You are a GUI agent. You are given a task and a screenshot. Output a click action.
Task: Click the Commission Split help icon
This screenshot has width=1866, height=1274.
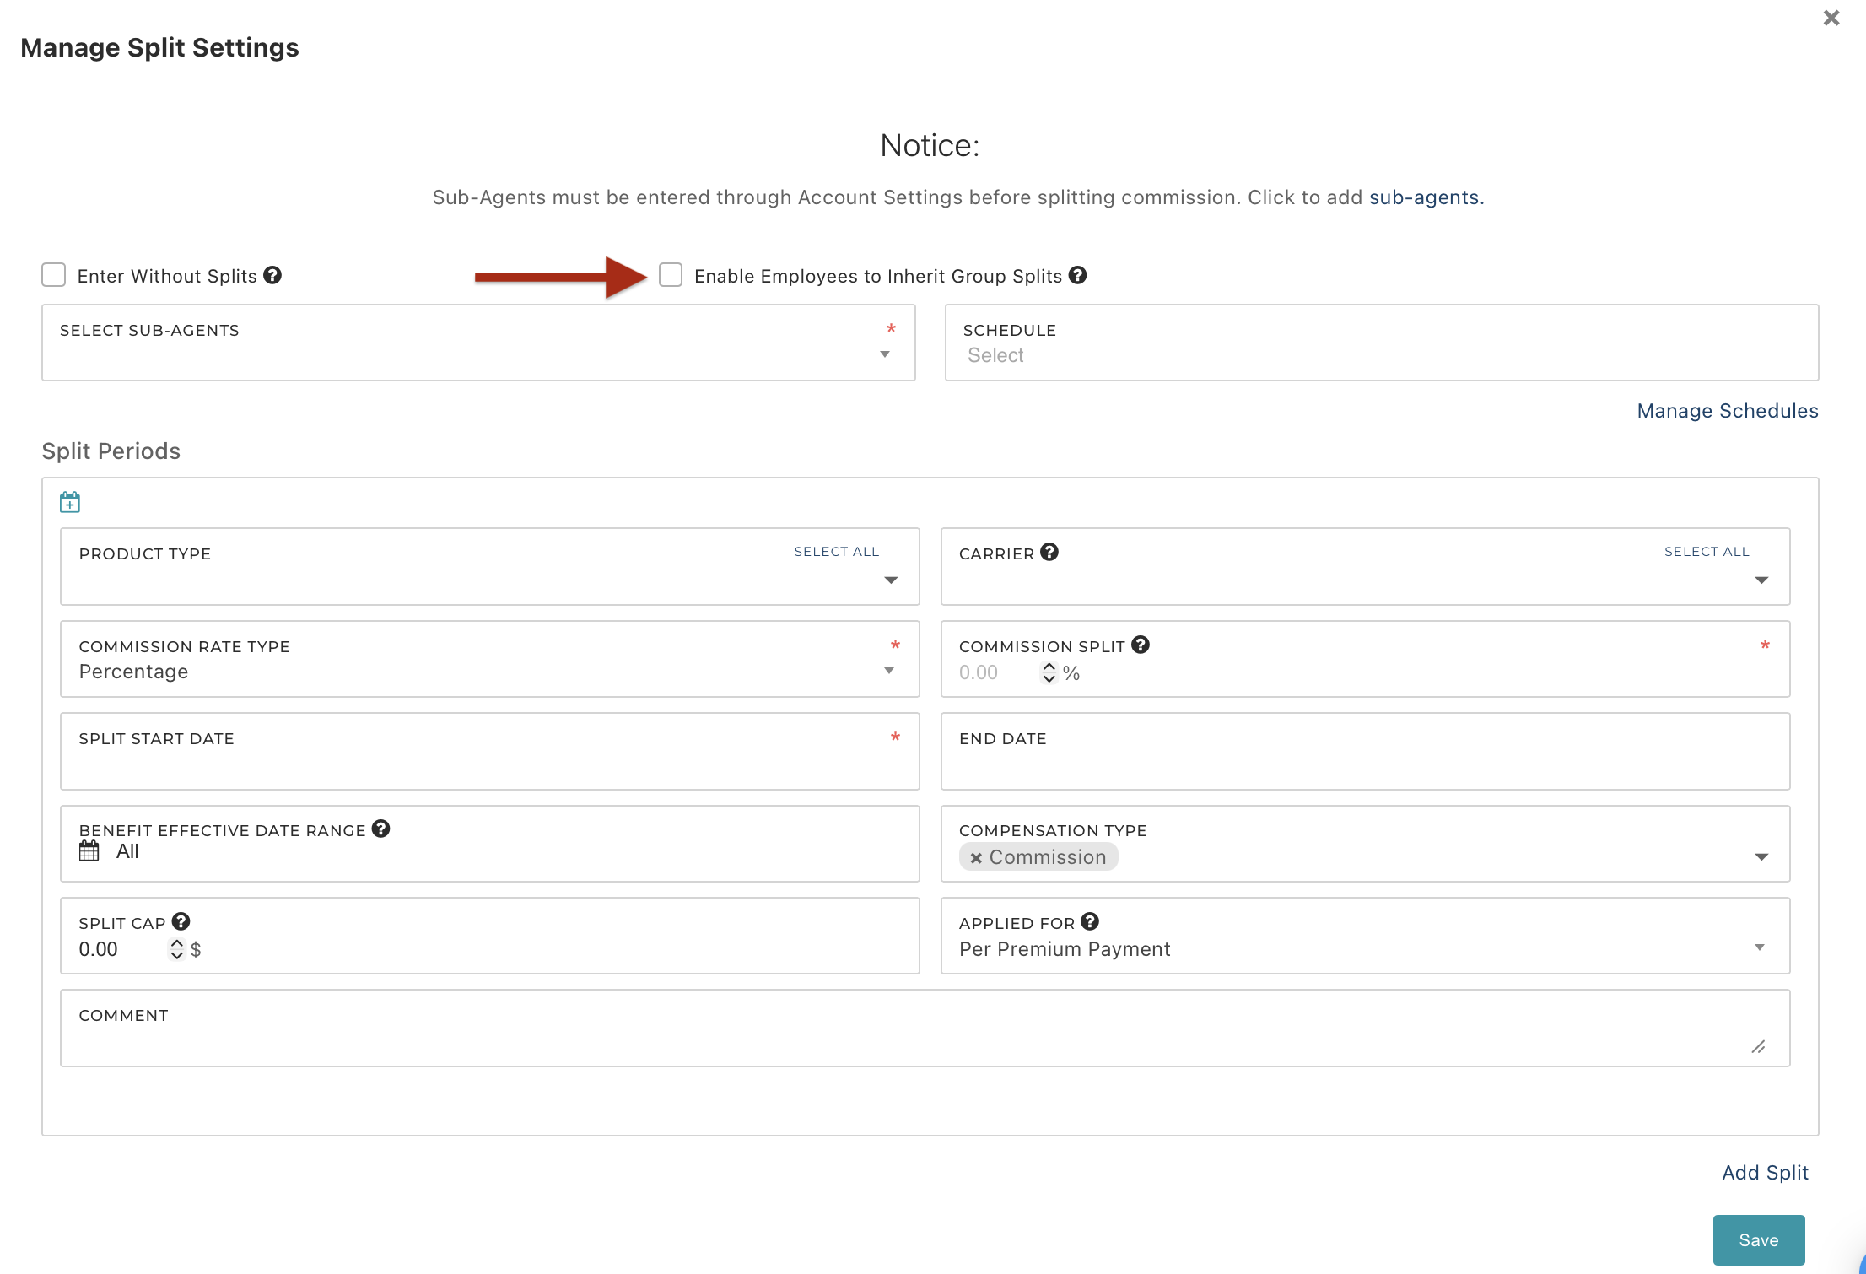[1141, 645]
